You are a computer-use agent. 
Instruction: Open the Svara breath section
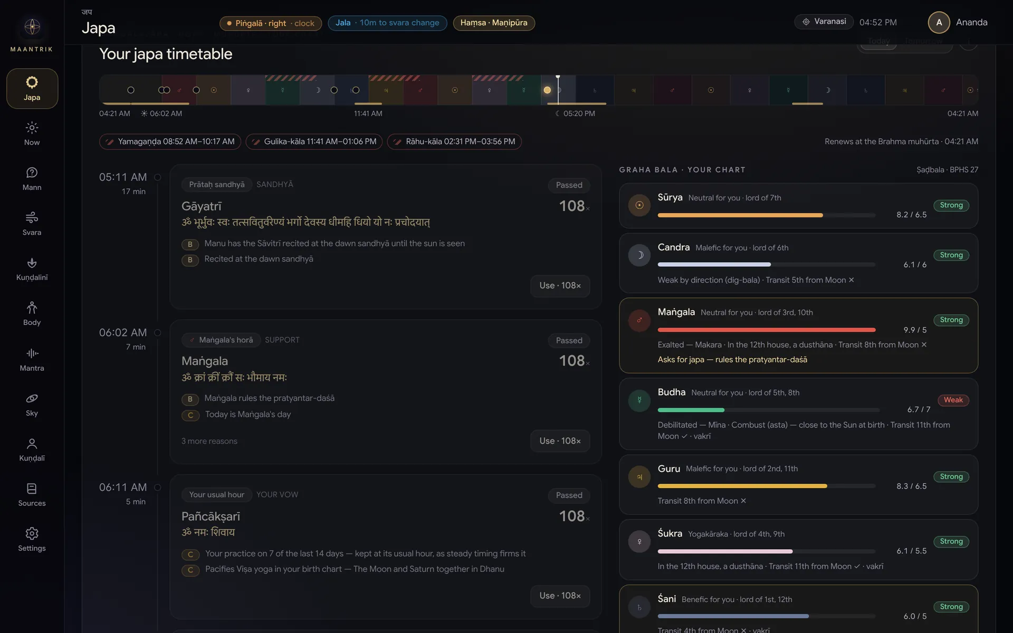(x=32, y=224)
